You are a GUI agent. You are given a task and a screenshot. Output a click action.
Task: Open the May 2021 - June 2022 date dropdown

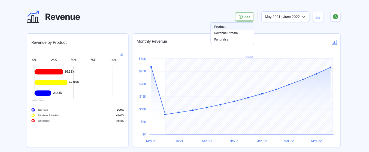point(282,17)
